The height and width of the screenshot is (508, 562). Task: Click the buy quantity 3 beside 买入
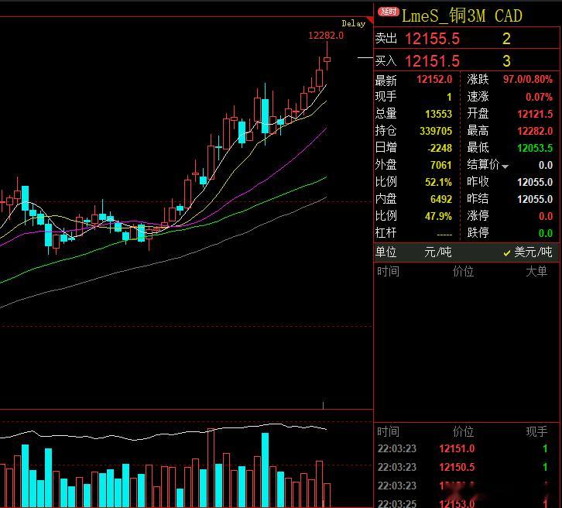point(506,61)
